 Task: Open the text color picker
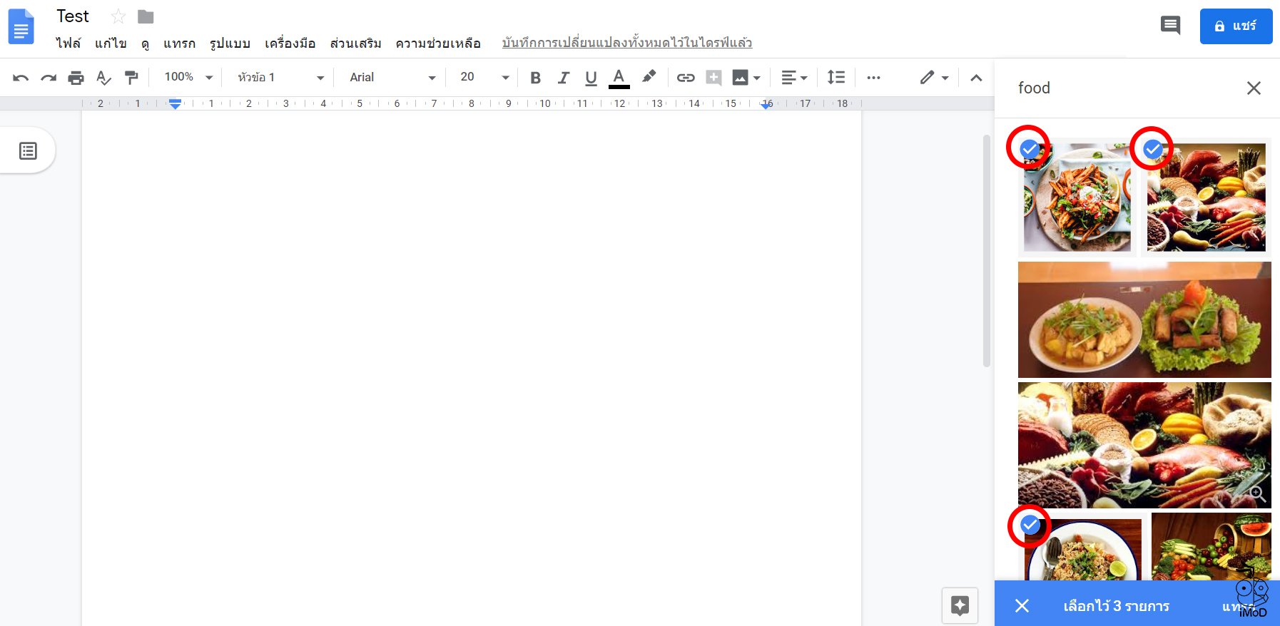pos(619,78)
